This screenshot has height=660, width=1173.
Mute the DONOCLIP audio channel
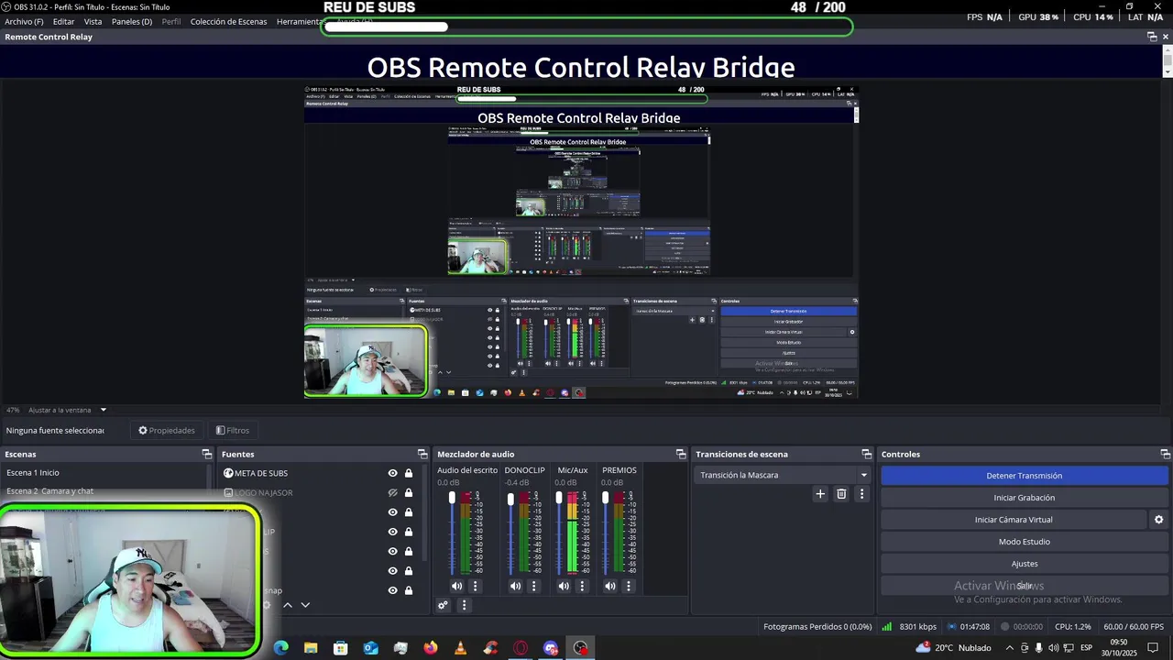pos(515,586)
